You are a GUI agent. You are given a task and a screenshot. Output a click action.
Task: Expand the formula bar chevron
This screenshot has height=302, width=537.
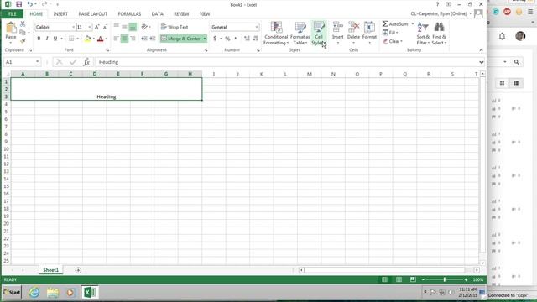[481, 62]
